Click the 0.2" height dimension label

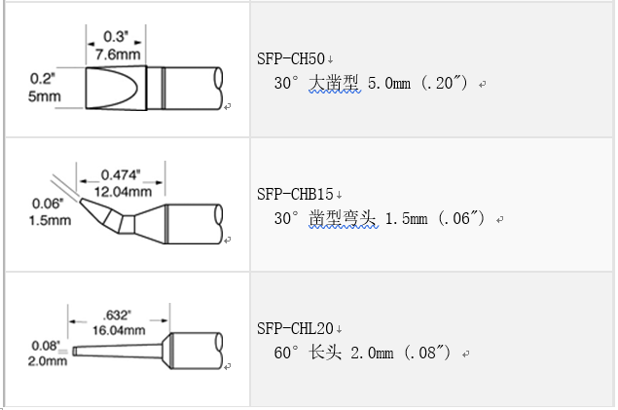tap(43, 79)
